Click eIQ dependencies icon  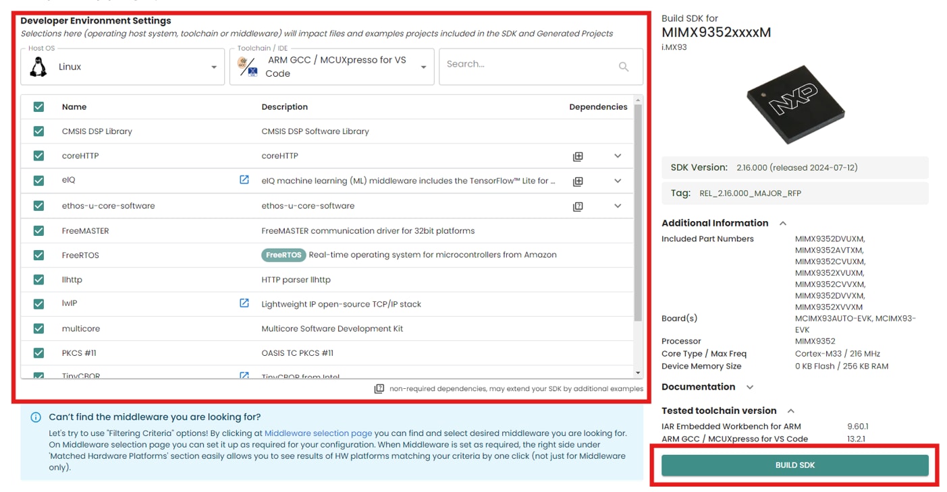578,181
